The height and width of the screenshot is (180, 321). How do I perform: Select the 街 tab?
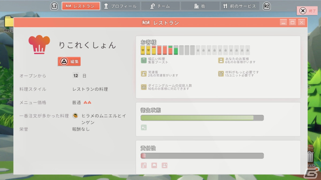(x=200, y=6)
